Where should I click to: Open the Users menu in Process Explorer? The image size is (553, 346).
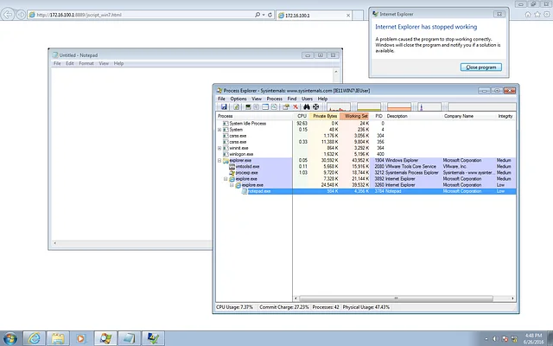[x=307, y=99]
